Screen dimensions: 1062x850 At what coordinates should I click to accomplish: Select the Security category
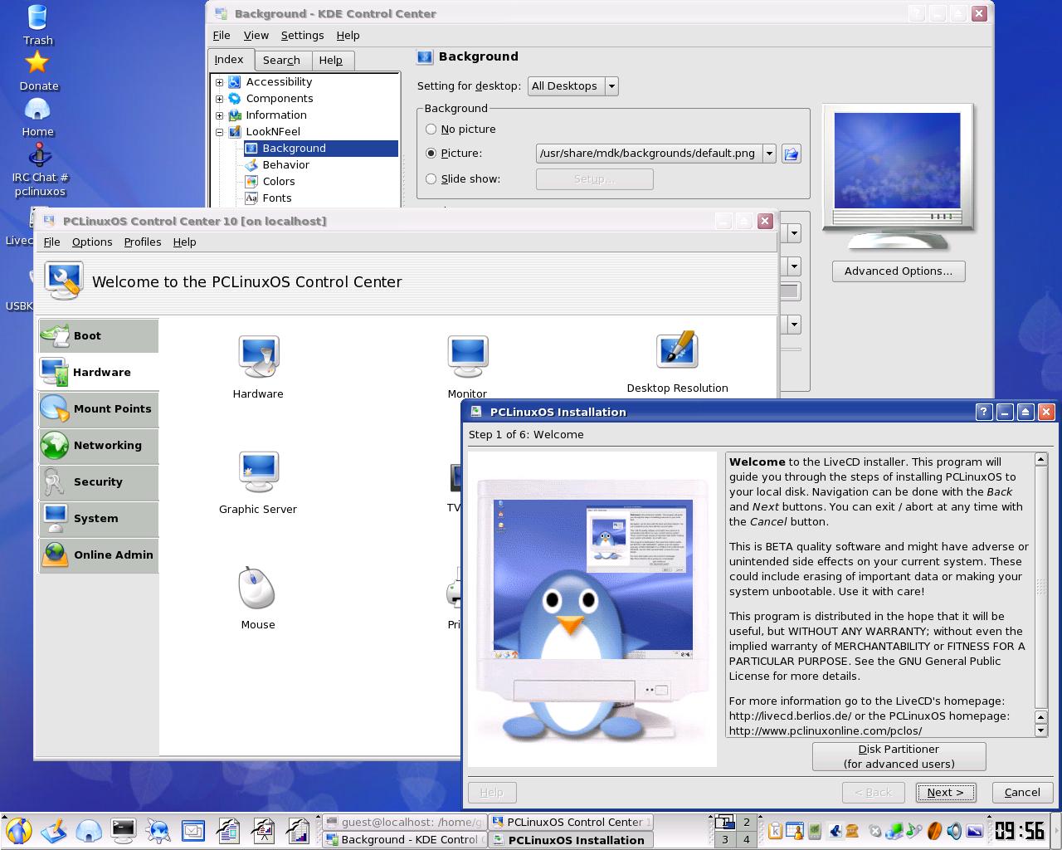[98, 481]
